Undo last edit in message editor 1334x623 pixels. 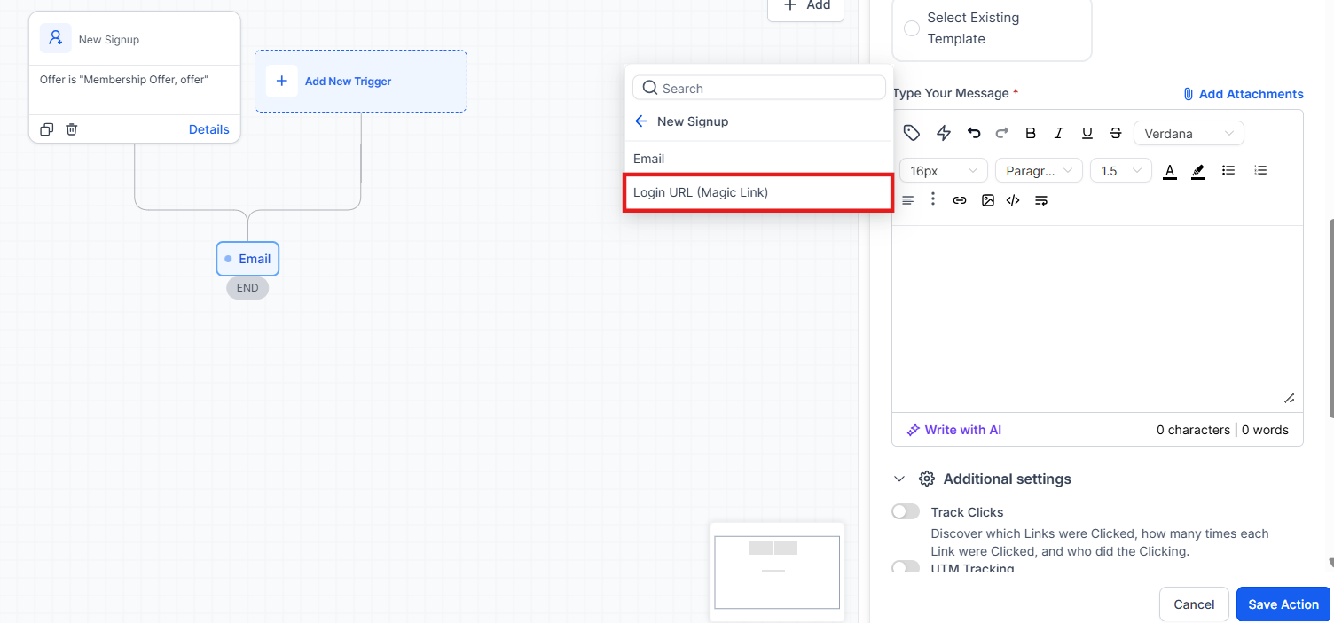[974, 133]
